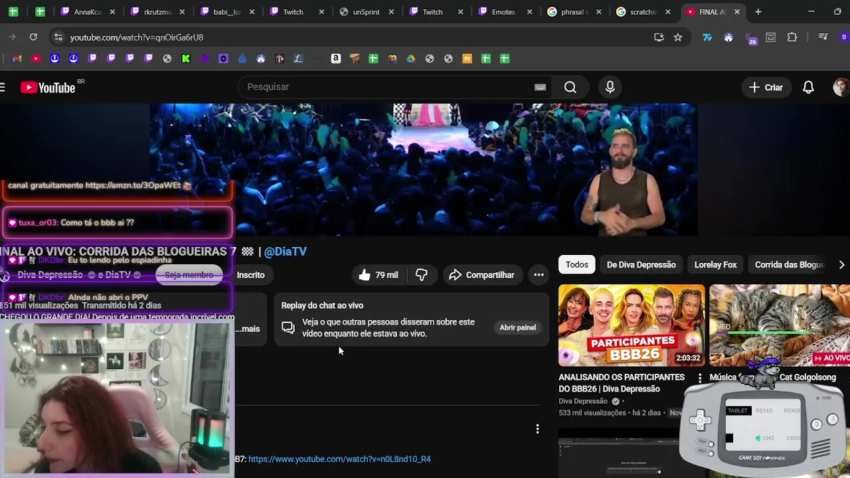Switch to the rkrutzma tab

click(158, 12)
